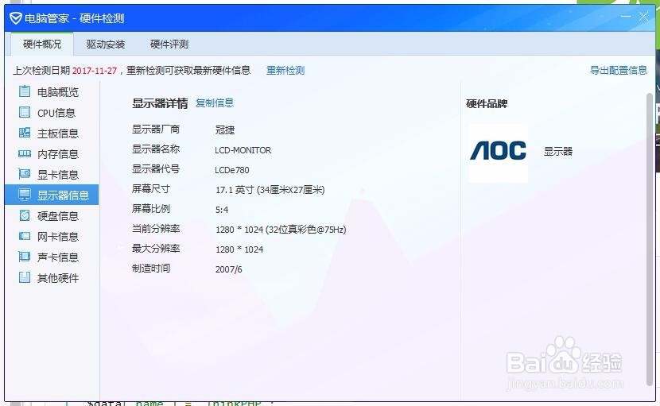
Task: Click the 主板信息 motherboard icon
Action: coord(25,133)
